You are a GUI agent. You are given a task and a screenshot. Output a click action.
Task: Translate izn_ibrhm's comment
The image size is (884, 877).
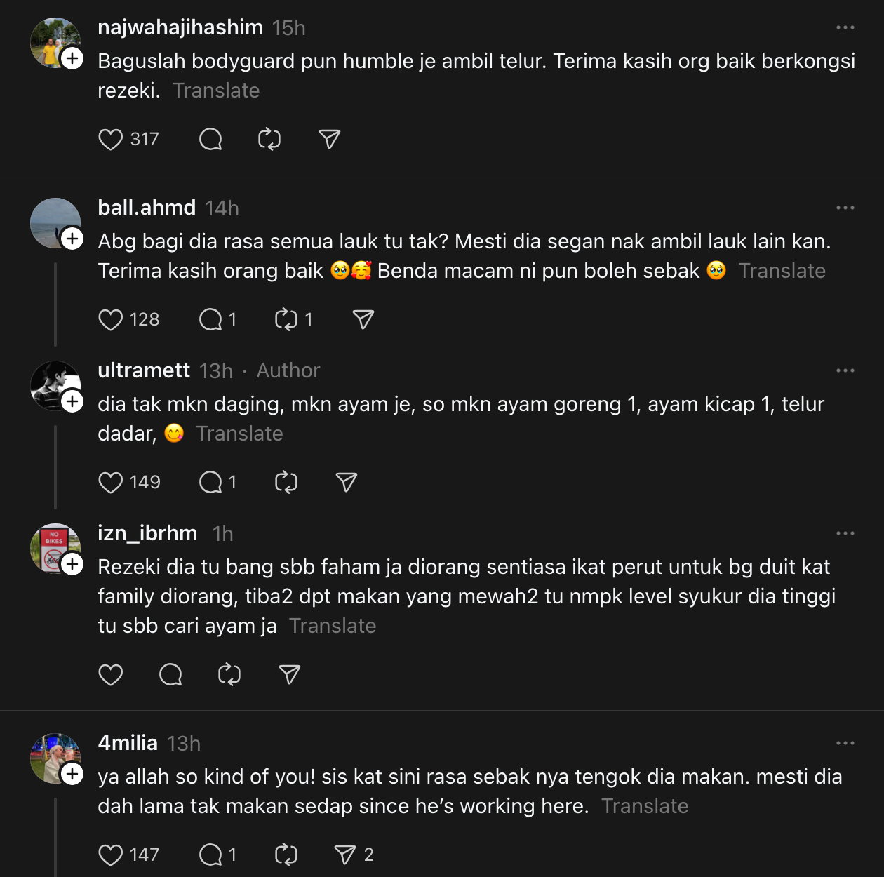[x=333, y=626]
